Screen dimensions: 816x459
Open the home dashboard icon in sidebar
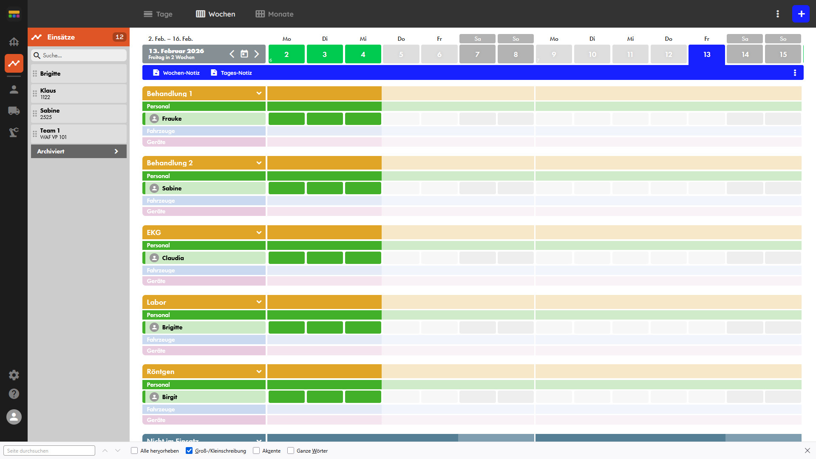pos(14,42)
